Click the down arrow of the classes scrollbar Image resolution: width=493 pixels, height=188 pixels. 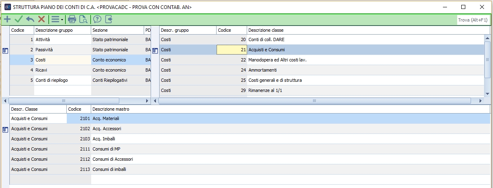(x=487, y=94)
